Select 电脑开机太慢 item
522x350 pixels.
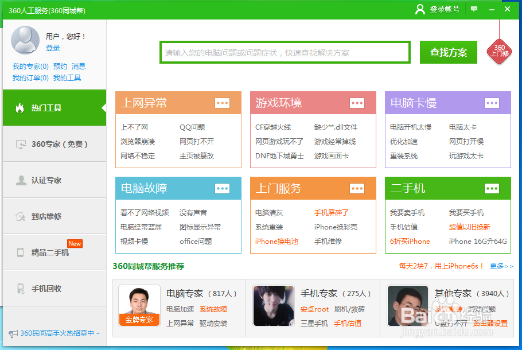pyautogui.click(x=411, y=127)
